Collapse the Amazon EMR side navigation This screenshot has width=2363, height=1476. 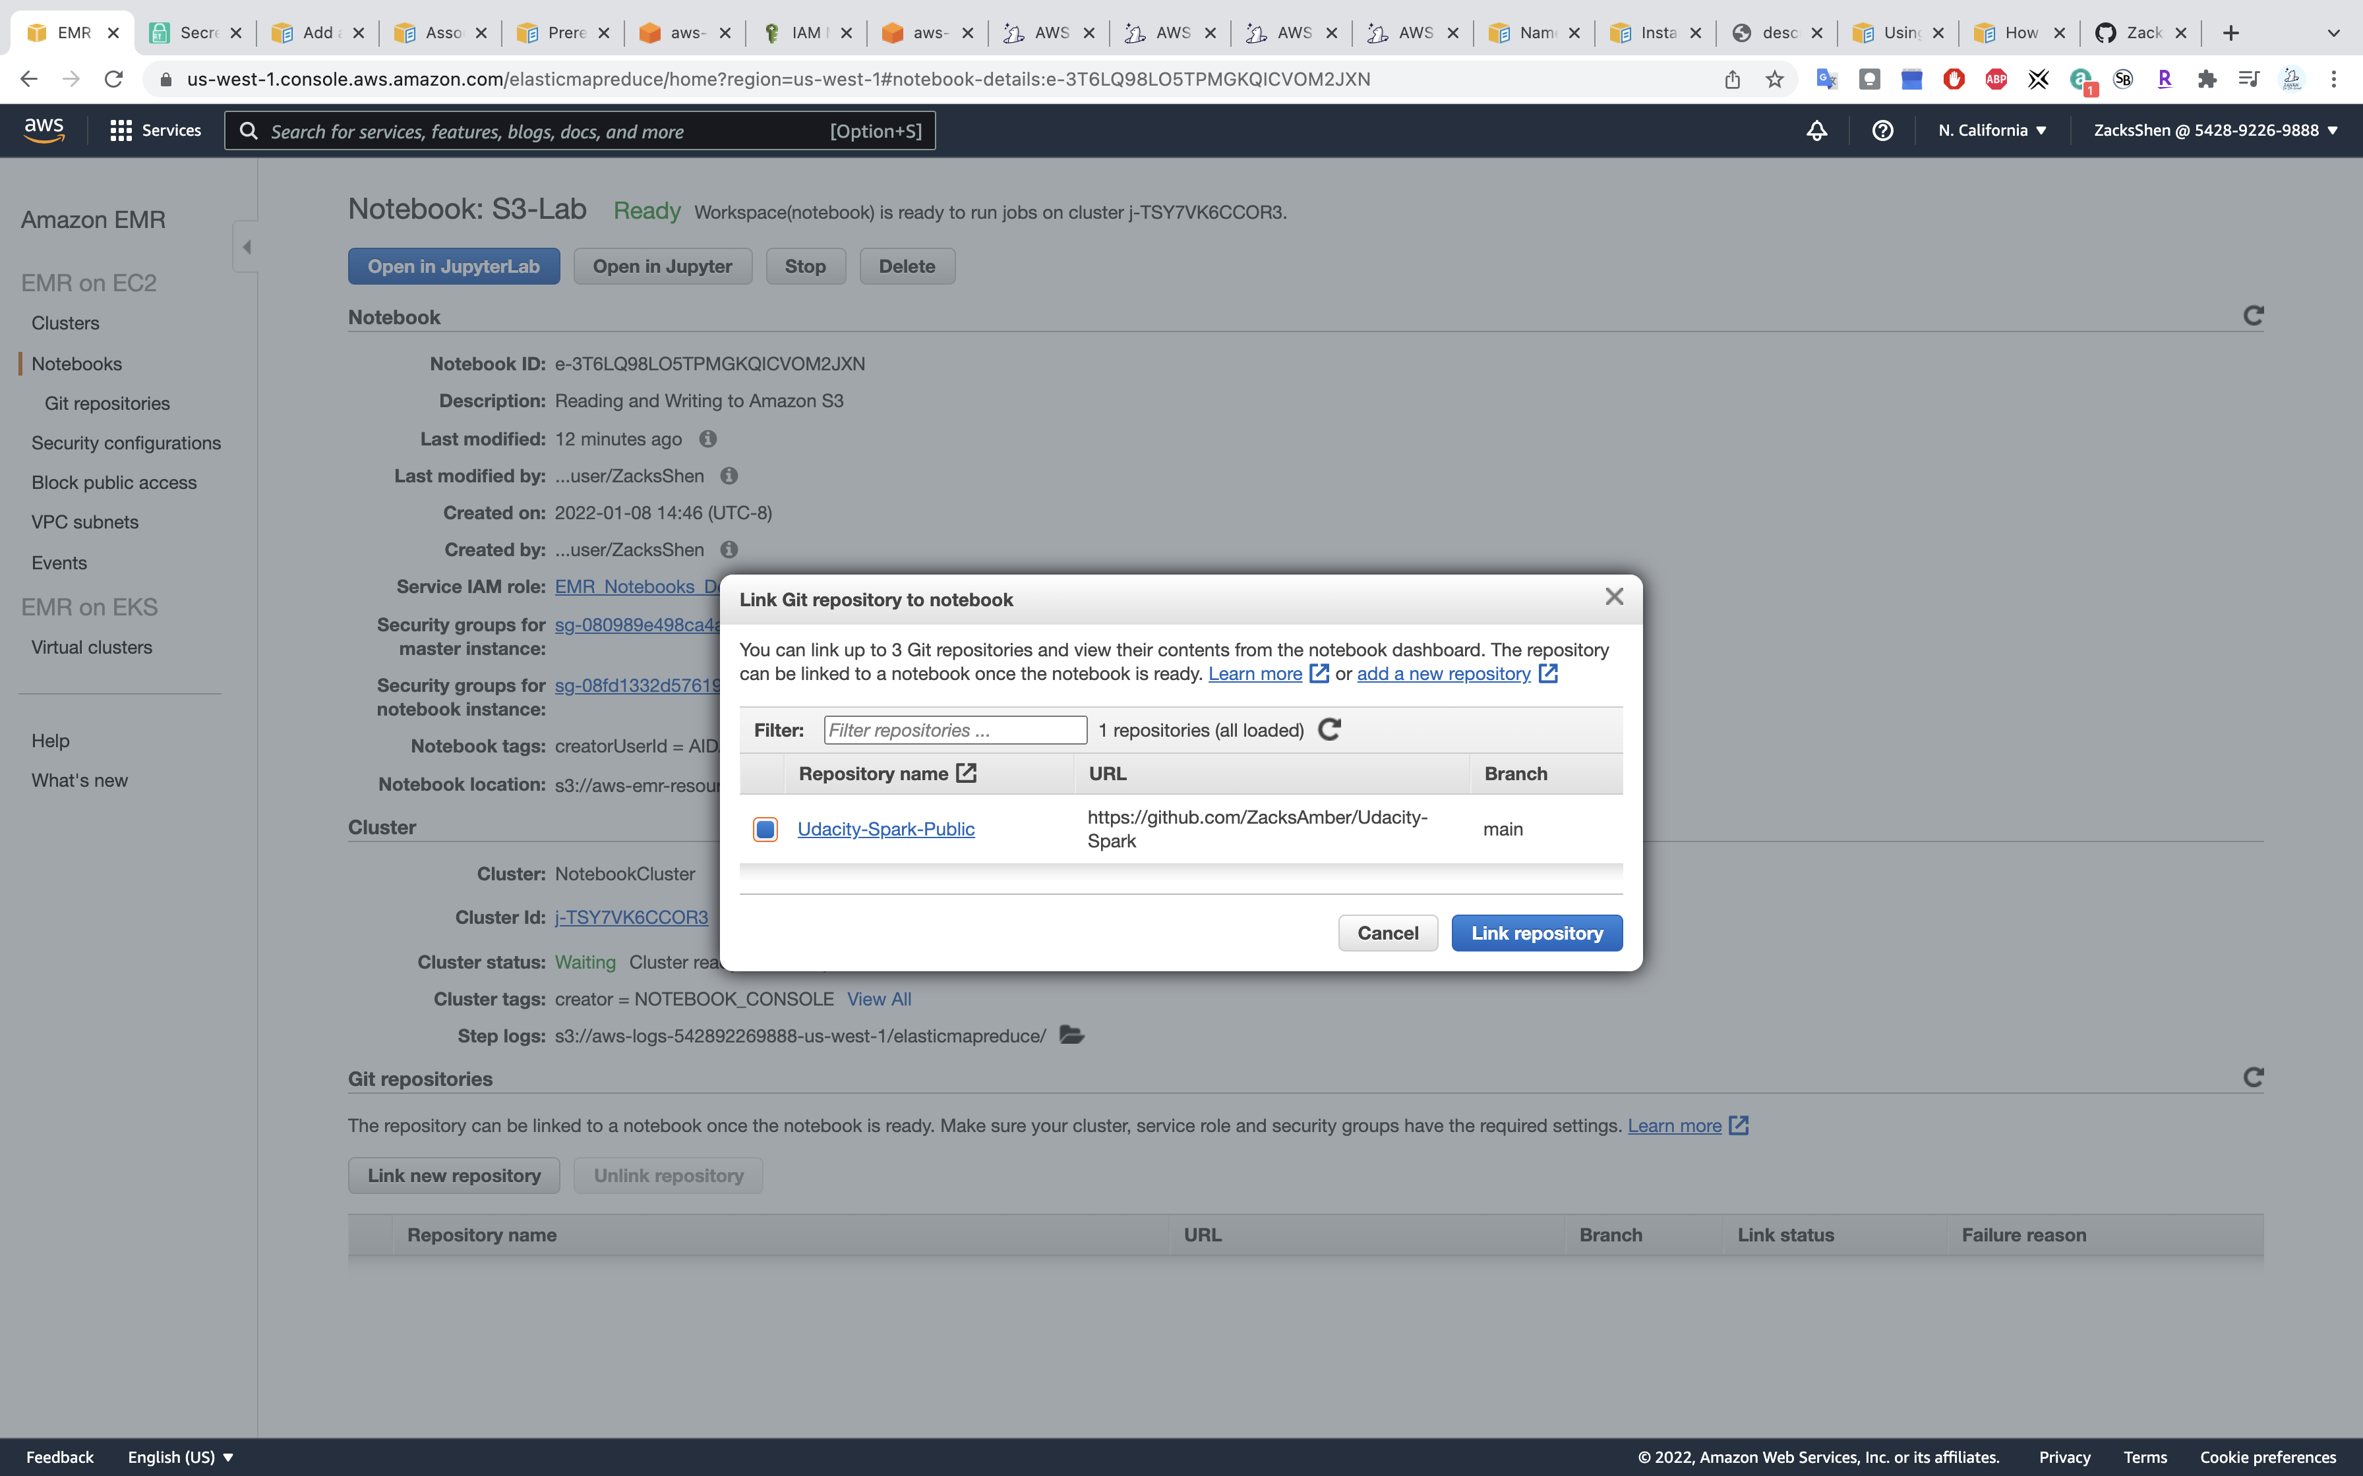click(246, 247)
